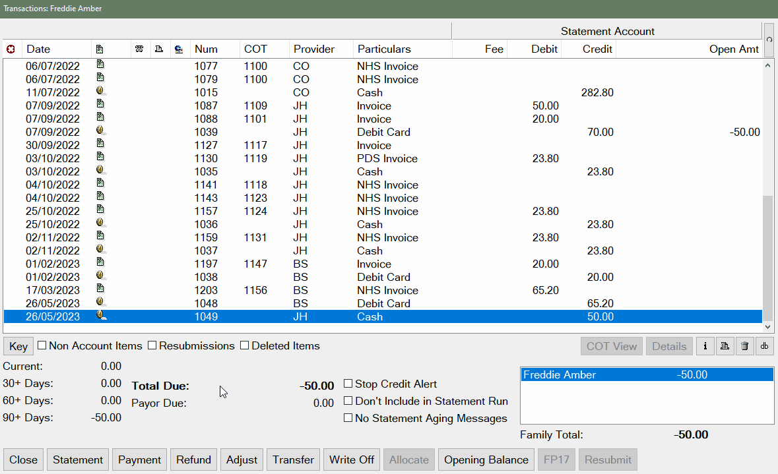Click payment coin icon for transaction 1038
778x474 pixels.
tap(100, 275)
